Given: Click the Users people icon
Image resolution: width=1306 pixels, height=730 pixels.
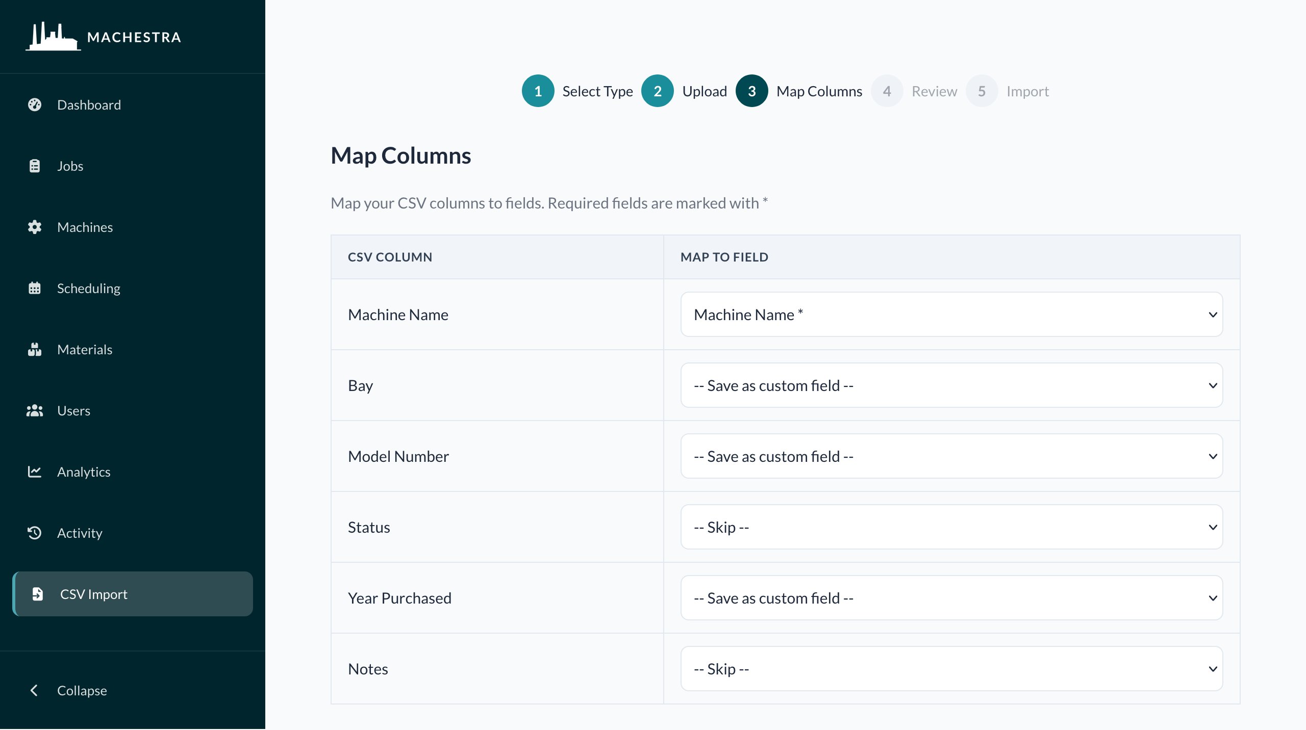Looking at the screenshot, I should click(35, 410).
